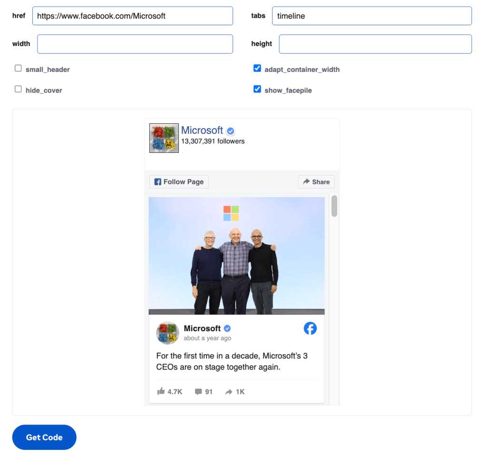Click the 'about a year ago' timestamp

click(x=207, y=338)
